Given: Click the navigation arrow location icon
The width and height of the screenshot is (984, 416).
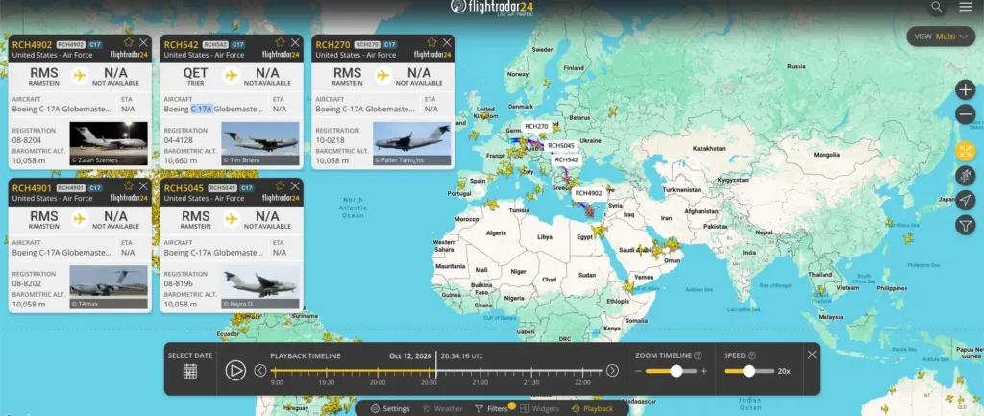Looking at the screenshot, I should click(x=965, y=200).
